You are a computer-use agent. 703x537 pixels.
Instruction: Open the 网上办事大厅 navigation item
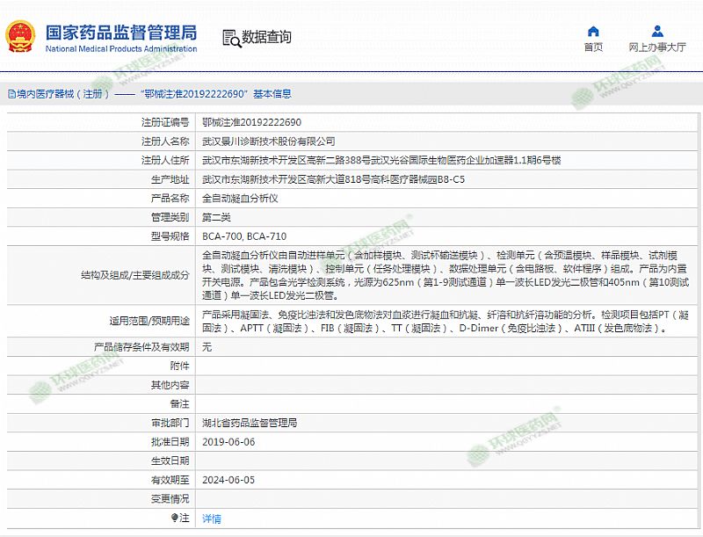click(x=656, y=47)
